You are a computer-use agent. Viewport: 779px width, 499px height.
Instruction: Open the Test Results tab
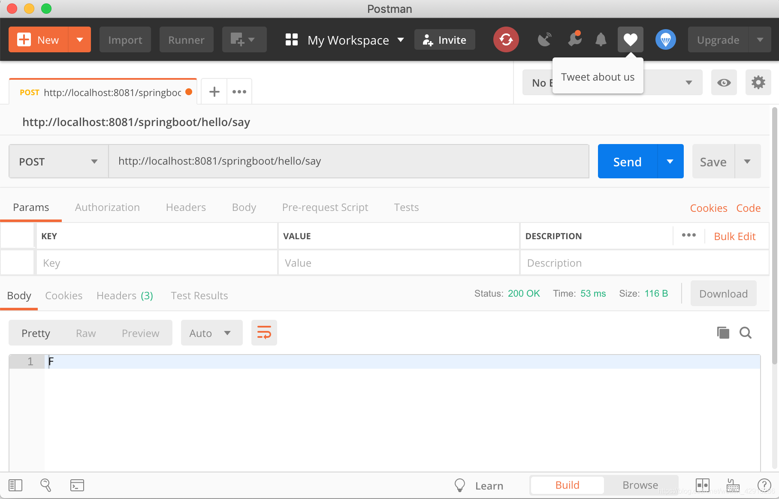click(x=199, y=295)
